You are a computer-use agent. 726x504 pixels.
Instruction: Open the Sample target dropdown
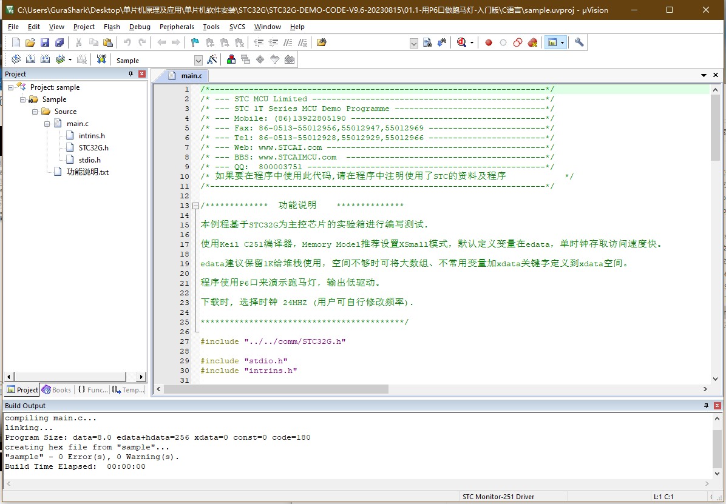coord(198,61)
